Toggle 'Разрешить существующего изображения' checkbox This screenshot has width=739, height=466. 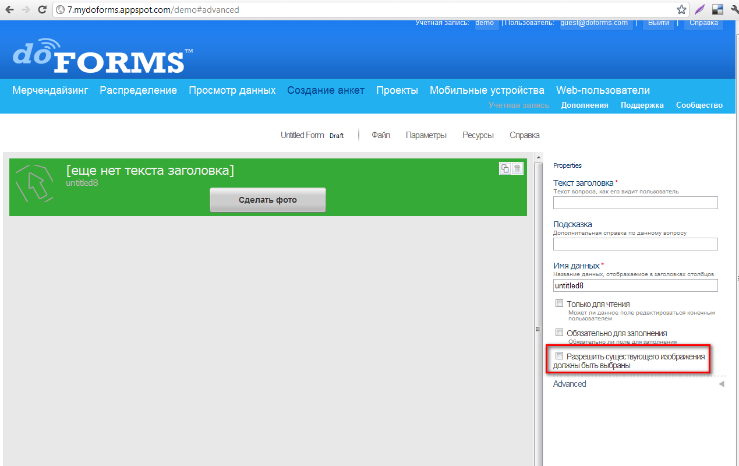559,356
